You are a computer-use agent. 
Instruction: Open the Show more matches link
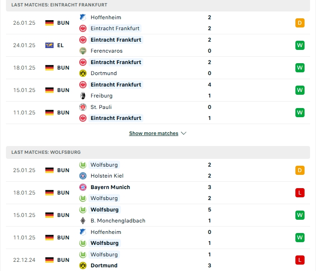point(153,133)
